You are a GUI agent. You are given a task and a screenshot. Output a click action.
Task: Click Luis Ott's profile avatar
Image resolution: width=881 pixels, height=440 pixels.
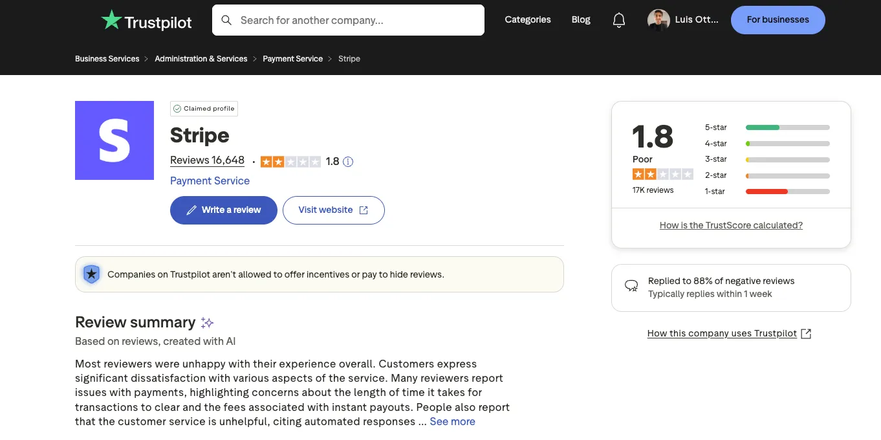(x=658, y=20)
